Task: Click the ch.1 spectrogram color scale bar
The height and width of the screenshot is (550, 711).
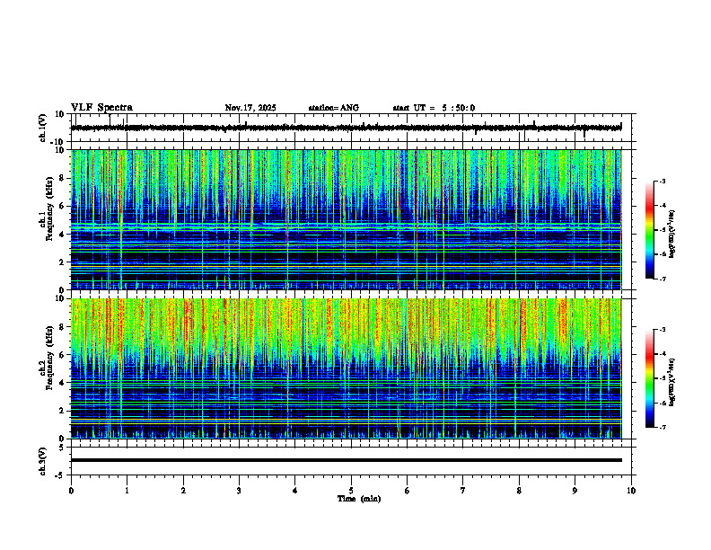Action: [650, 230]
